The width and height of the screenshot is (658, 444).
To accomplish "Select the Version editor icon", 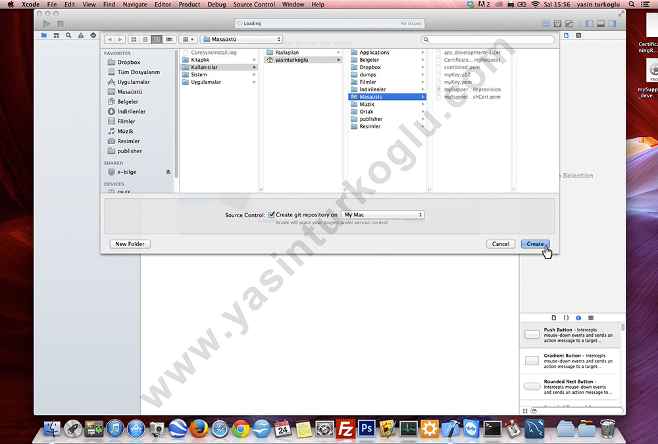I will click(x=569, y=24).
